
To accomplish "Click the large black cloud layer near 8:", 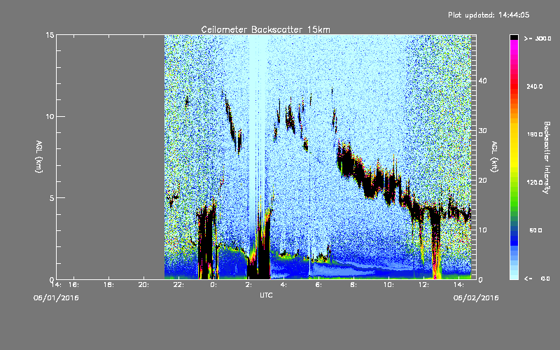I will pos(352,164).
